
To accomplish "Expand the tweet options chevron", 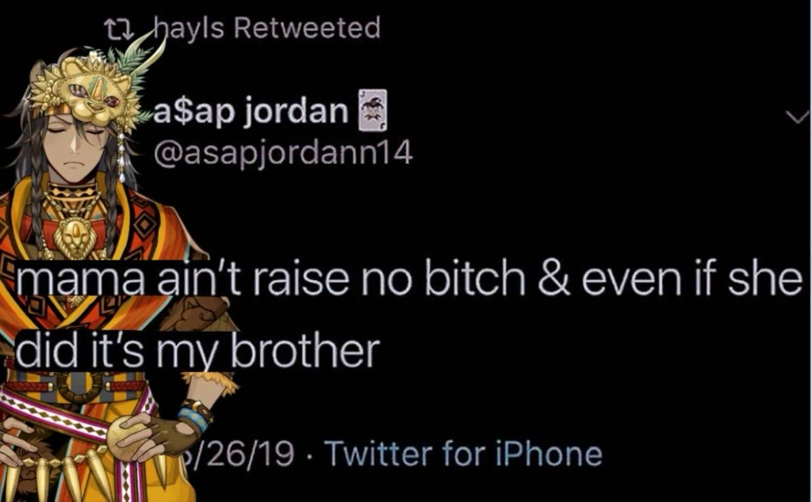I will pos(798,117).
